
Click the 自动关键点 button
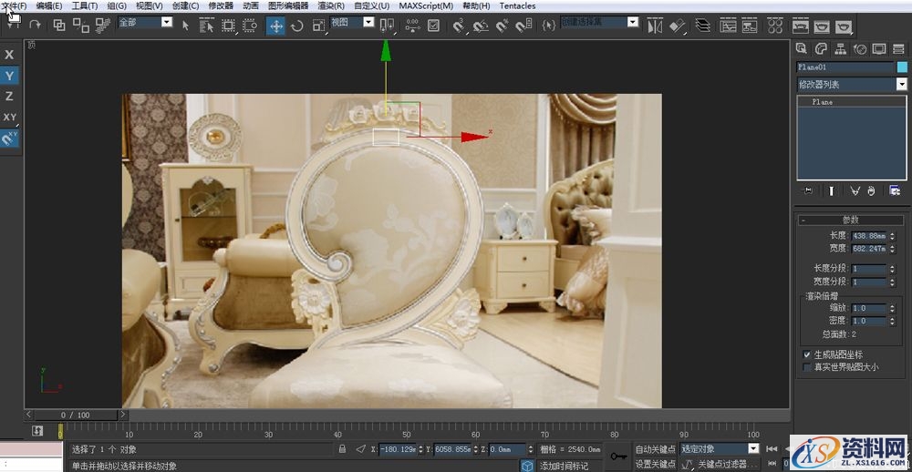click(x=656, y=449)
